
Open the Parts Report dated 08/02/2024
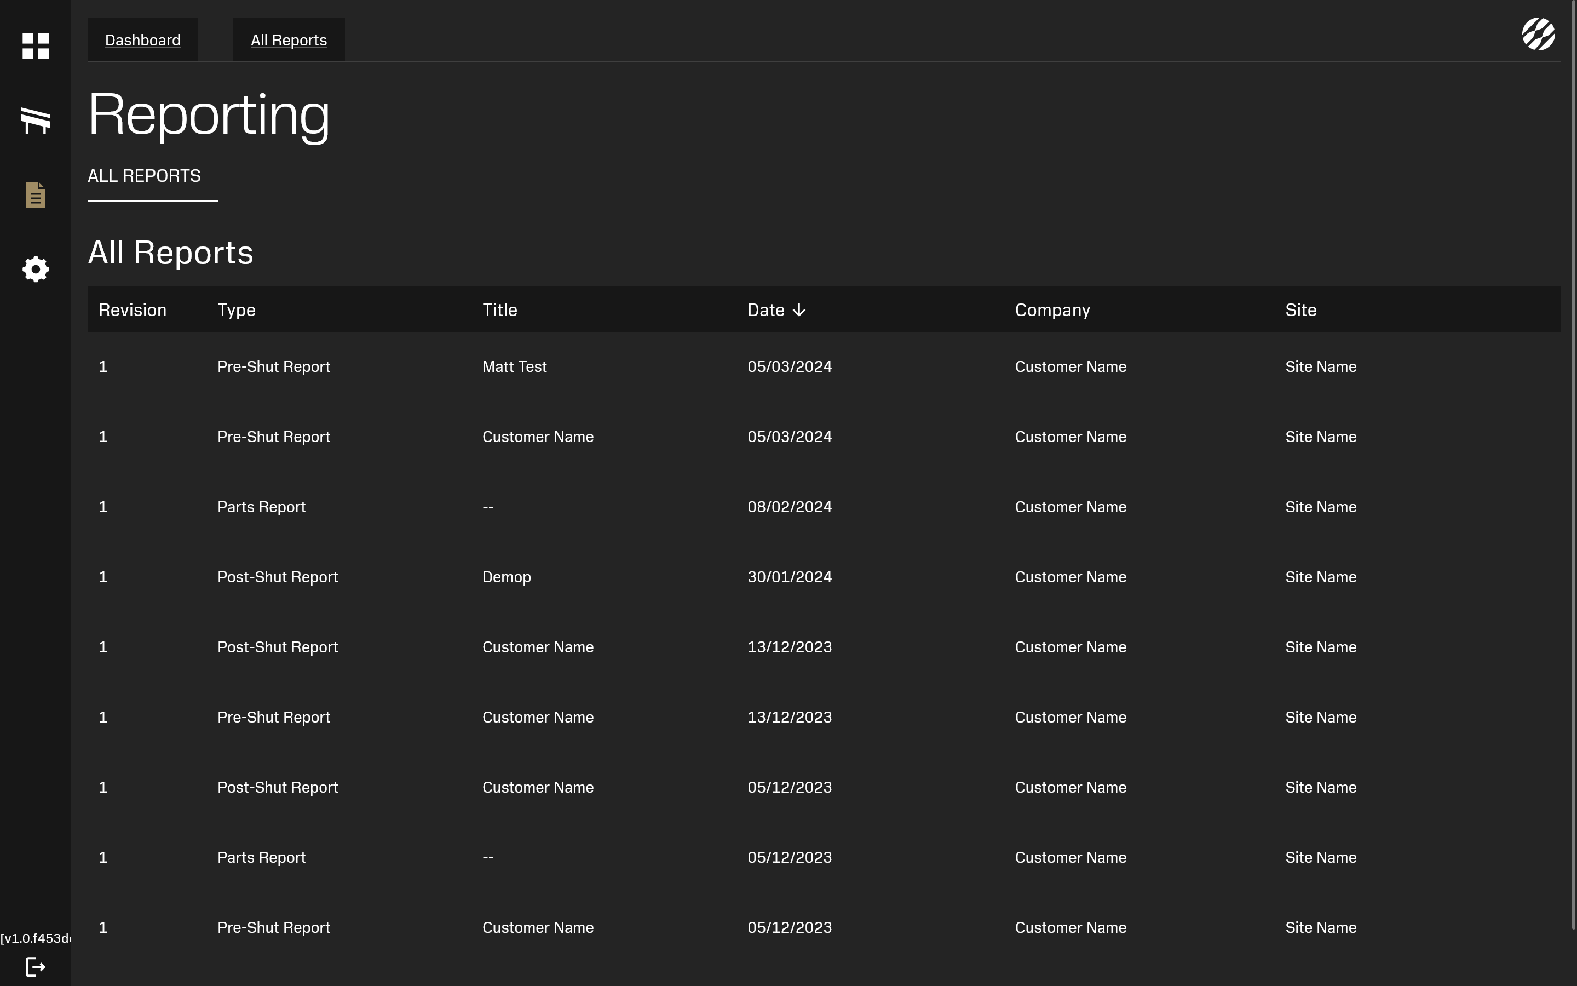tap(261, 507)
